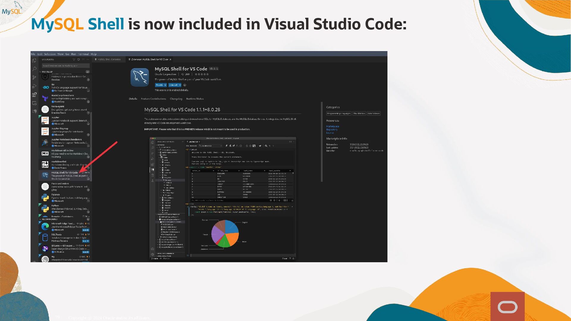The height and width of the screenshot is (321, 571).
Task: Collapse the INSTALLED extensions section
Action: tap(40, 72)
